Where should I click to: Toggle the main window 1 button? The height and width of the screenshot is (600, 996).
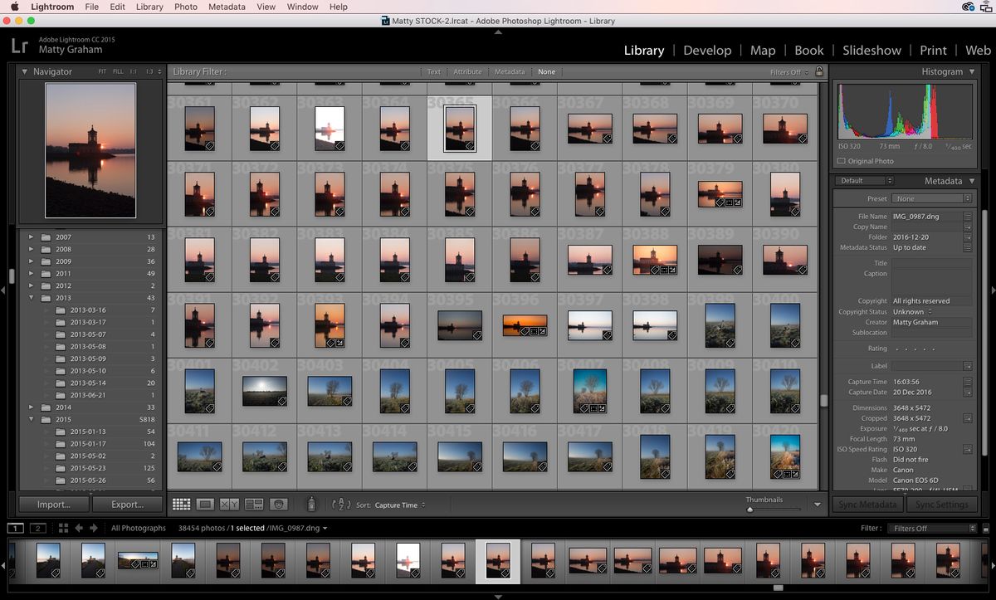click(x=16, y=528)
